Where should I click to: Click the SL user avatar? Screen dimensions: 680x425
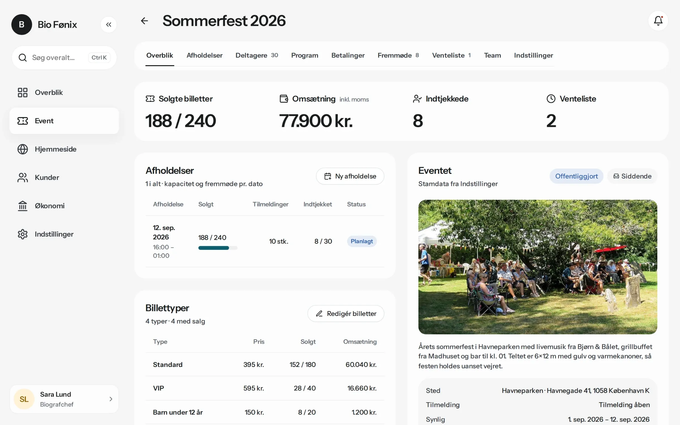[x=24, y=399]
